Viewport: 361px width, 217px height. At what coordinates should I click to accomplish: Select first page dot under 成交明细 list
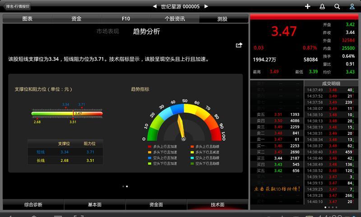[325, 208]
